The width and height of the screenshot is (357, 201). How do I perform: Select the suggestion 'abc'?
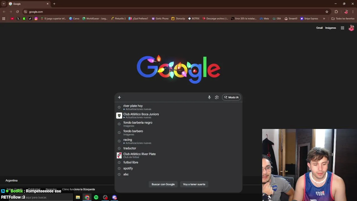click(x=178, y=174)
